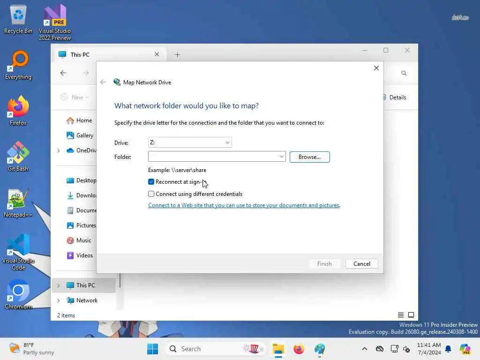Open the Firefox desktop icon
The image size is (480, 360).
tap(18, 111)
